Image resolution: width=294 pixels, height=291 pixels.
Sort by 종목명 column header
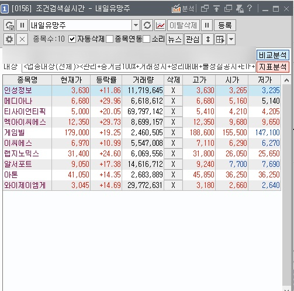click(27, 80)
